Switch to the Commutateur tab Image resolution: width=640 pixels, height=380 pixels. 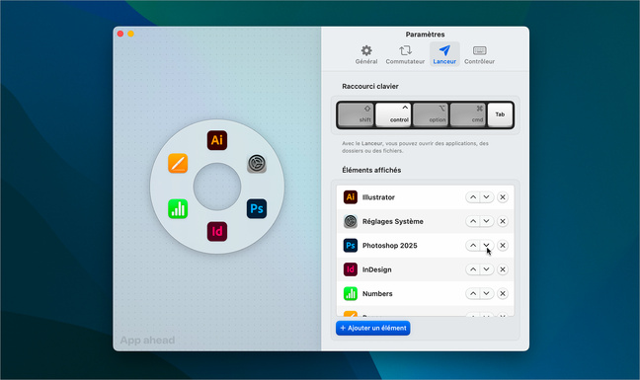pyautogui.click(x=405, y=54)
